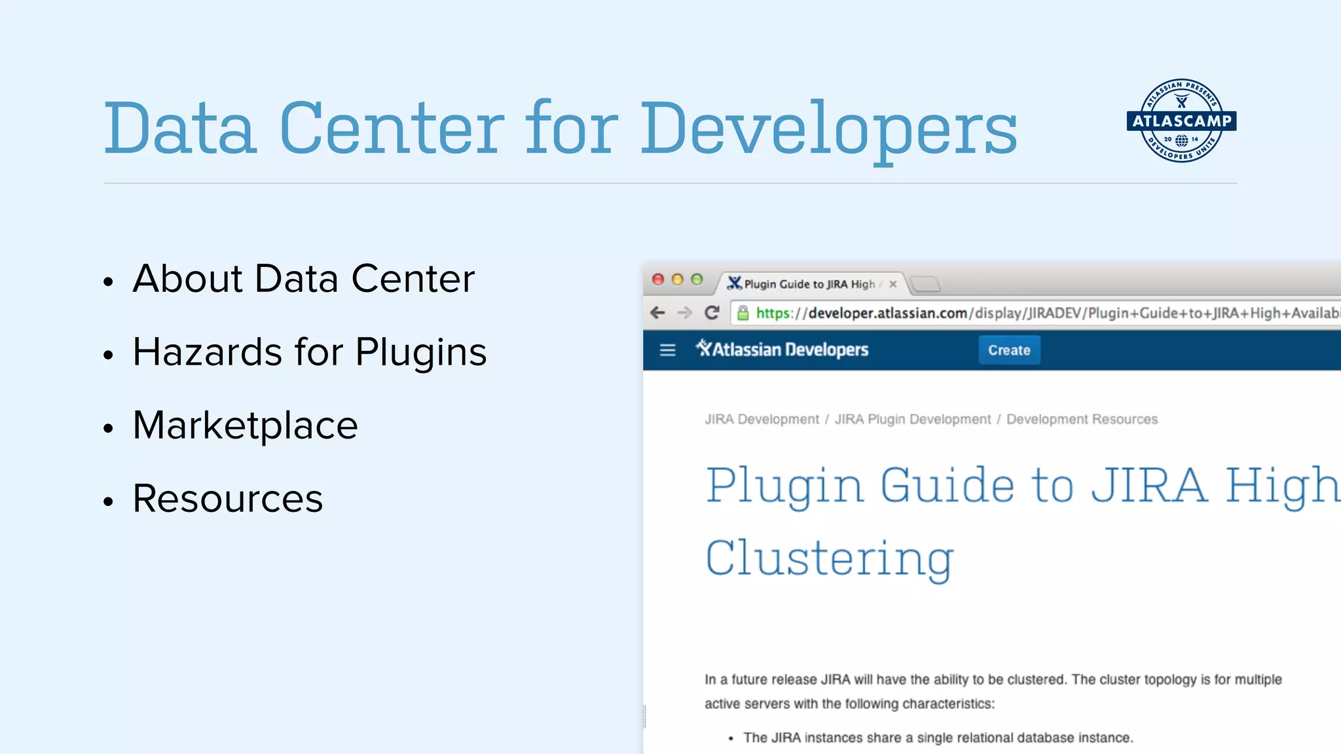This screenshot has height=754, width=1341.
Task: Click the Marketplace bullet
Action: 245,425
